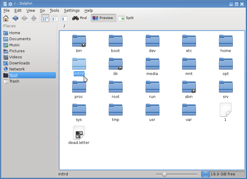Open the Settings menu

72,11
